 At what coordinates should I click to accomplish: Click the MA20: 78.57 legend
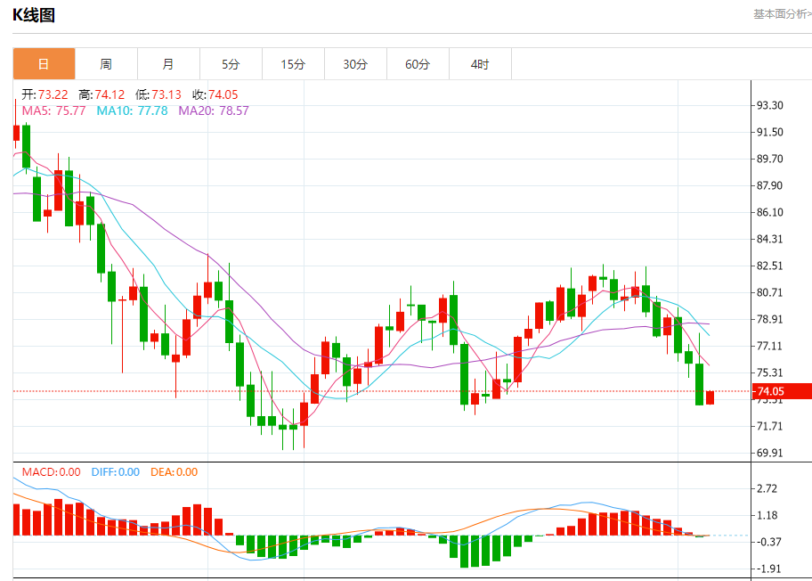(214, 110)
